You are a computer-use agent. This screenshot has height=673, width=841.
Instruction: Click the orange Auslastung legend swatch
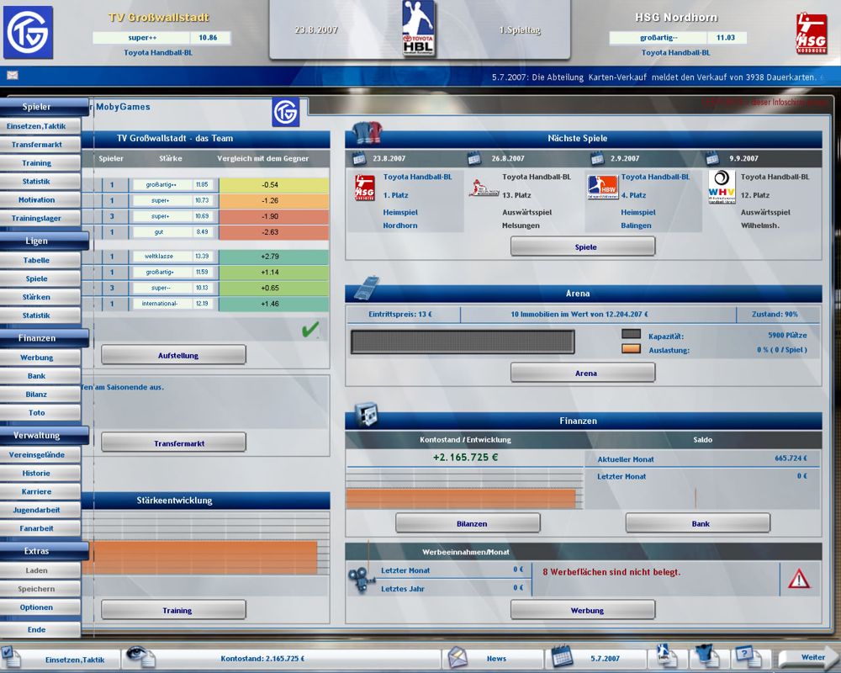(x=631, y=349)
